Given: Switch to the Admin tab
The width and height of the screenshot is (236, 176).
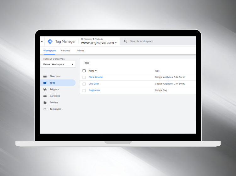Looking at the screenshot, I should 80,51.
